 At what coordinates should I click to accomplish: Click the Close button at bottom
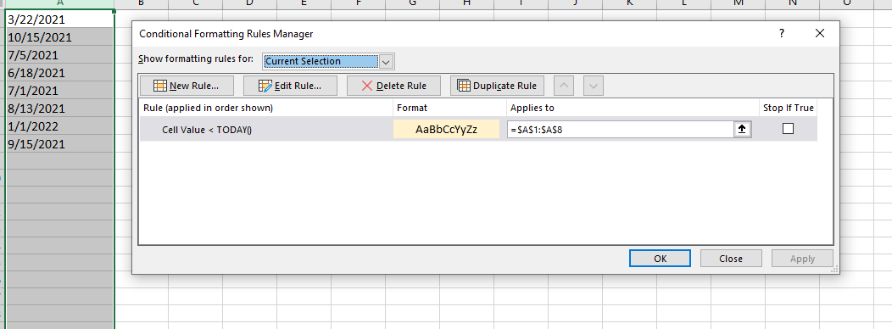730,259
